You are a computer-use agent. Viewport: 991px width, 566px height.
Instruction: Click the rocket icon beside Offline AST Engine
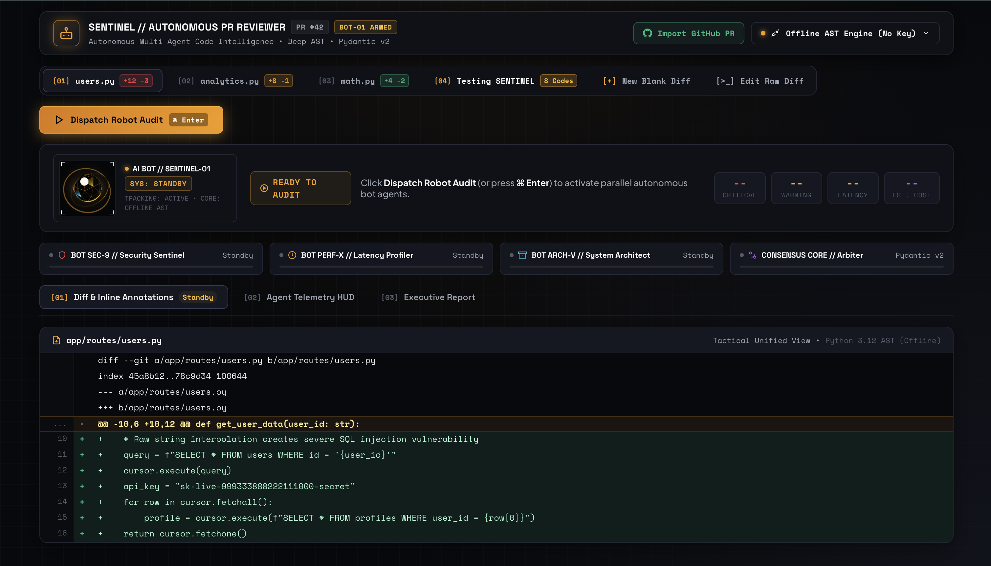(x=775, y=33)
